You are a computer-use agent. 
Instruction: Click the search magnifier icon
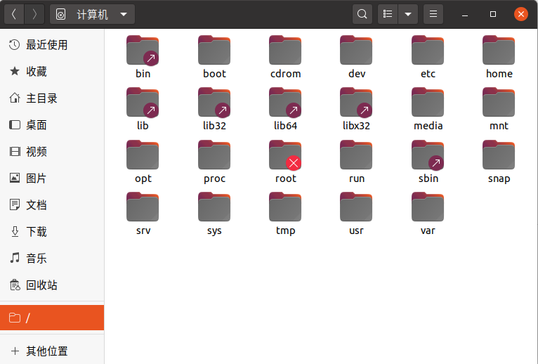coord(362,14)
